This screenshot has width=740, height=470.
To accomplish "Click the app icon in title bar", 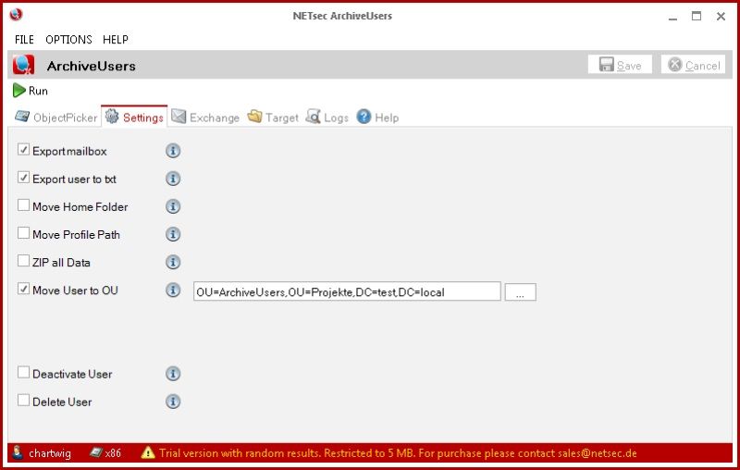I will pyautogui.click(x=16, y=15).
